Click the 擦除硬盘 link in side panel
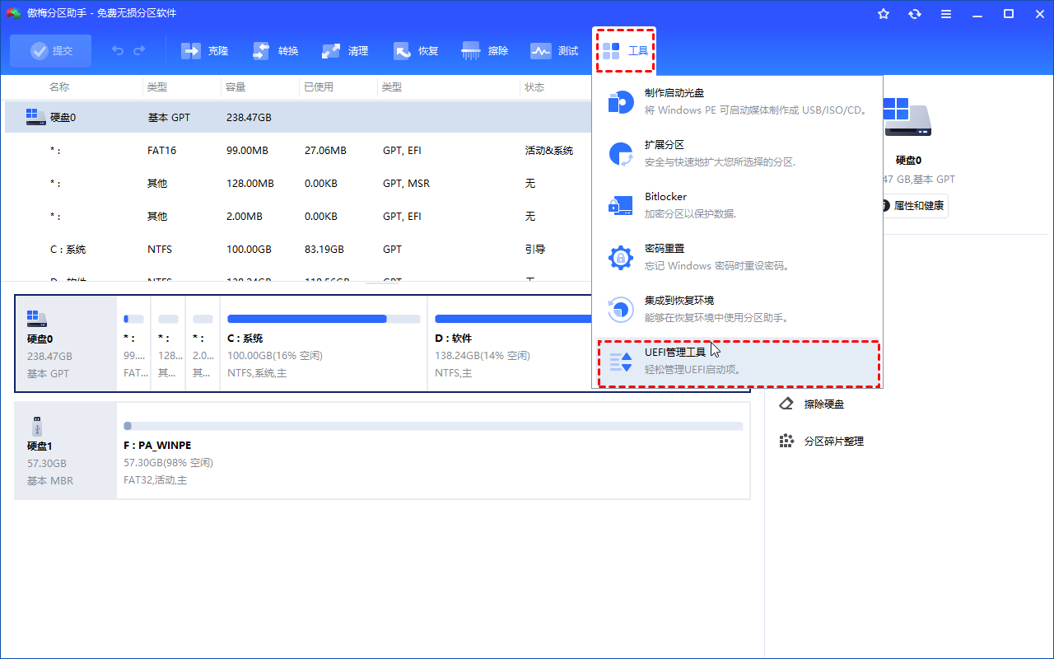This screenshot has height=659, width=1054. pos(823,404)
